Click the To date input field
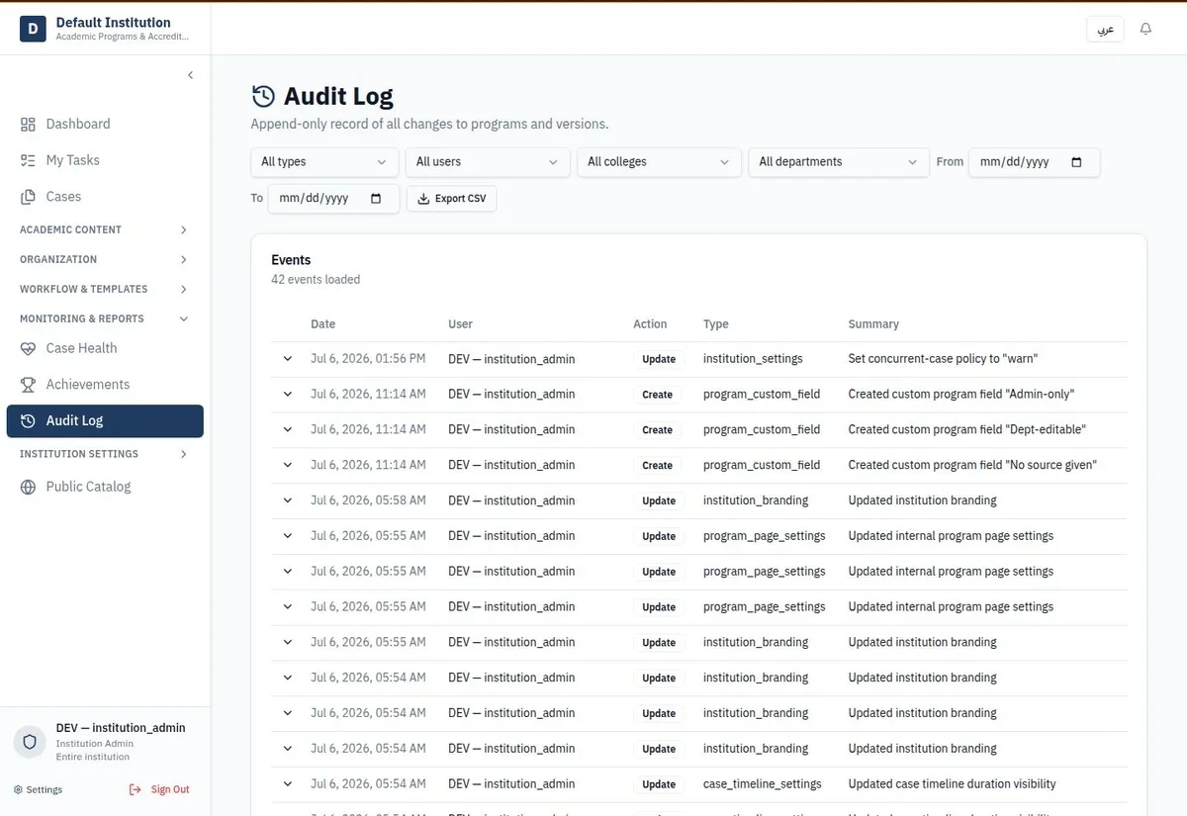 coord(334,198)
